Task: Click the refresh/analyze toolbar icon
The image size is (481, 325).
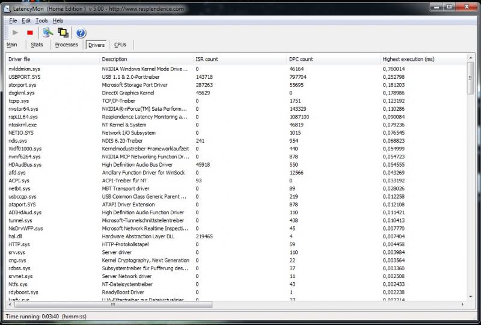Action: click(47, 32)
